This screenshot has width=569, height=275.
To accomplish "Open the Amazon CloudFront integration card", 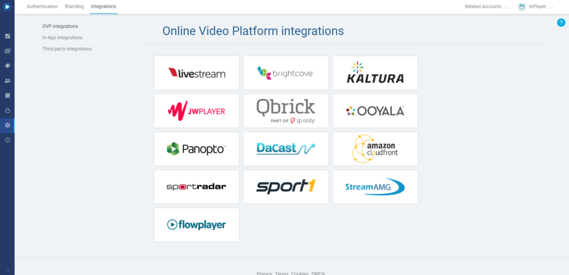I will click(375, 149).
